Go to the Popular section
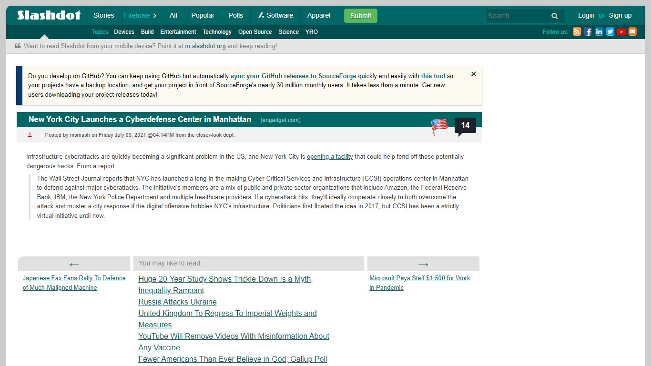This screenshot has width=651, height=366. (x=203, y=15)
